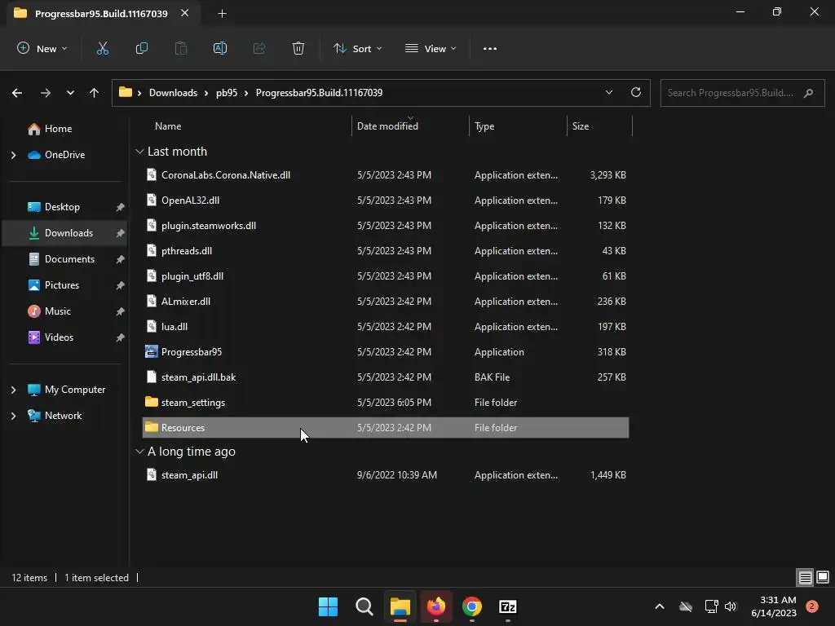The height and width of the screenshot is (626, 835).
Task: Sort by Date modified column header
Action: coord(387,126)
